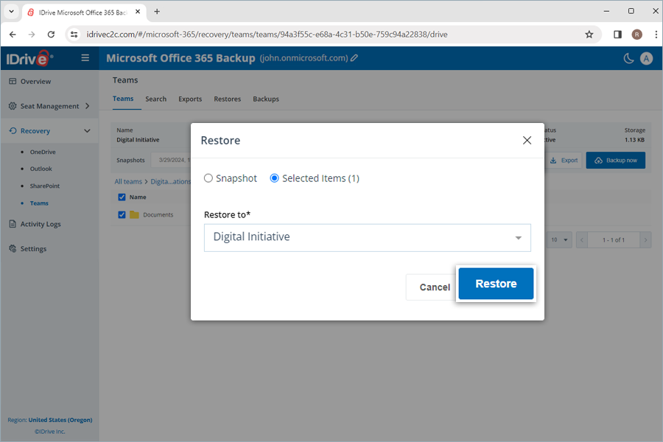Click the Overview sidebar icon

(13, 81)
